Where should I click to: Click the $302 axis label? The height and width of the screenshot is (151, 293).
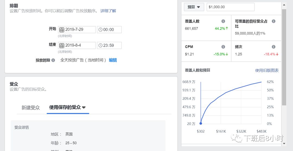click(201, 131)
